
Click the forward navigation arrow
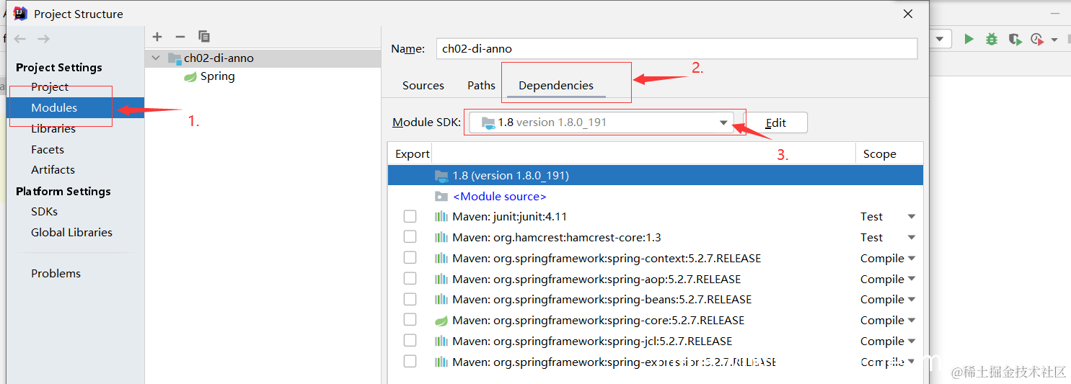click(44, 39)
